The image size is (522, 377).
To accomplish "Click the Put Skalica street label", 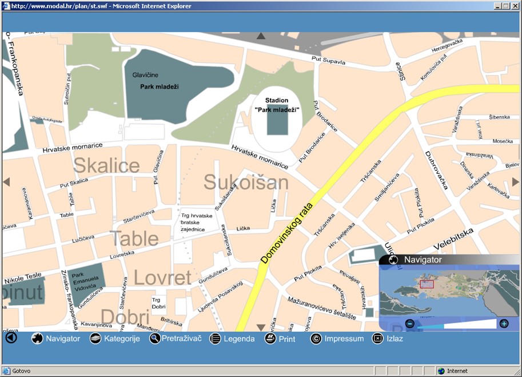I will 74,183.
